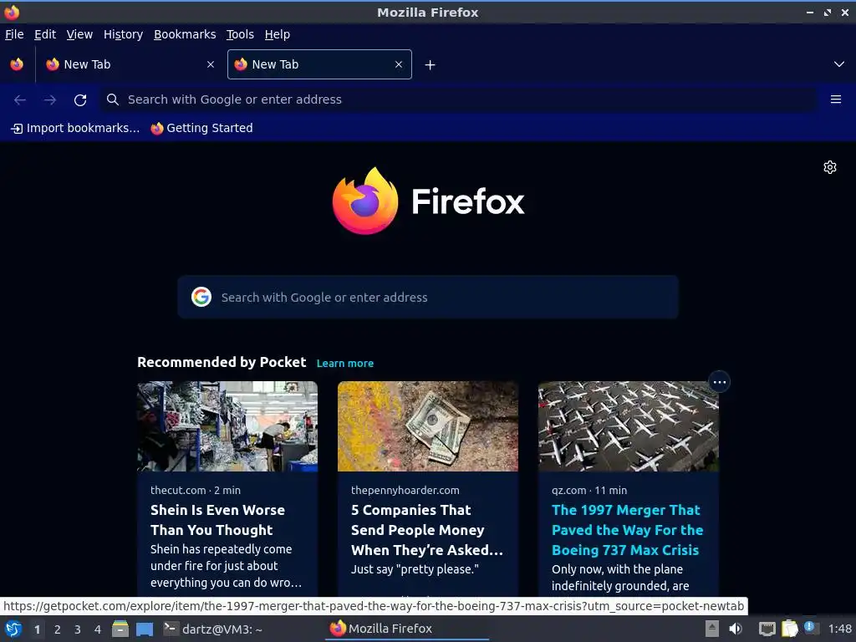Click Firefox icon in window title bar
The image size is (856, 642).
point(12,12)
